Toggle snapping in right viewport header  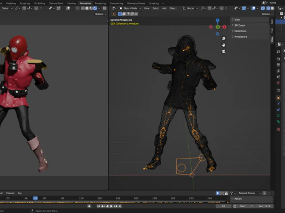210,8
